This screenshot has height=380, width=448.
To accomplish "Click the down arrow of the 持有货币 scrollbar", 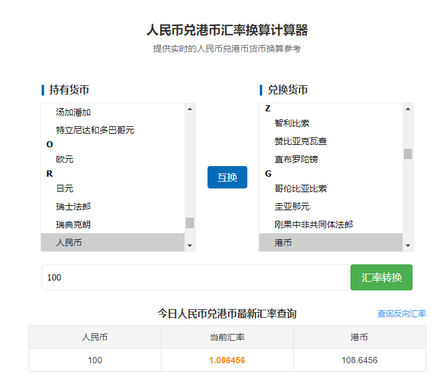I will coord(190,245).
